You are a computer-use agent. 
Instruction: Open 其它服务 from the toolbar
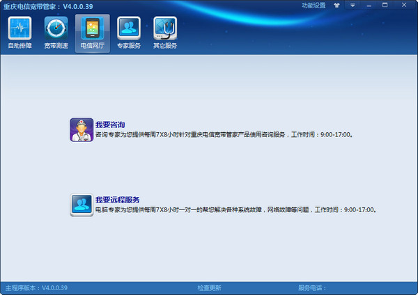165,33
